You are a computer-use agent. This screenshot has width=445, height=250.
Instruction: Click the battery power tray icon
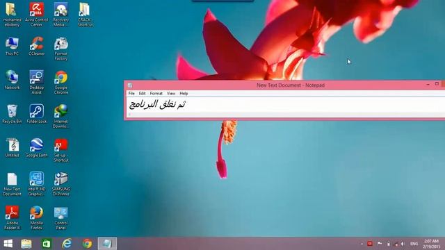click(x=389, y=244)
